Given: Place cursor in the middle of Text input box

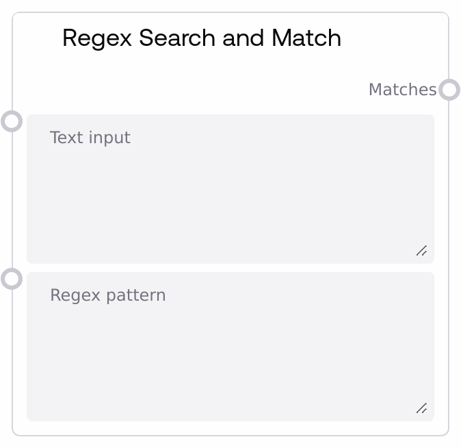Looking at the screenshot, I should 230,189.
